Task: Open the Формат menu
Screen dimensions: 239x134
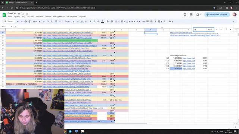Action: click(x=40, y=16)
